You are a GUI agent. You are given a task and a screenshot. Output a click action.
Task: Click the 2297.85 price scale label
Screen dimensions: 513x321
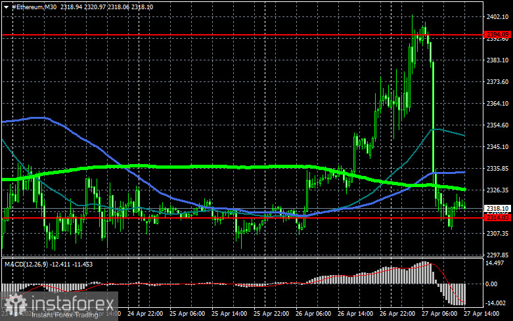(498, 255)
